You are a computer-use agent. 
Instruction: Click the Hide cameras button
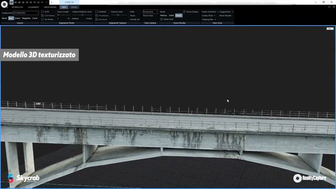(132, 12)
